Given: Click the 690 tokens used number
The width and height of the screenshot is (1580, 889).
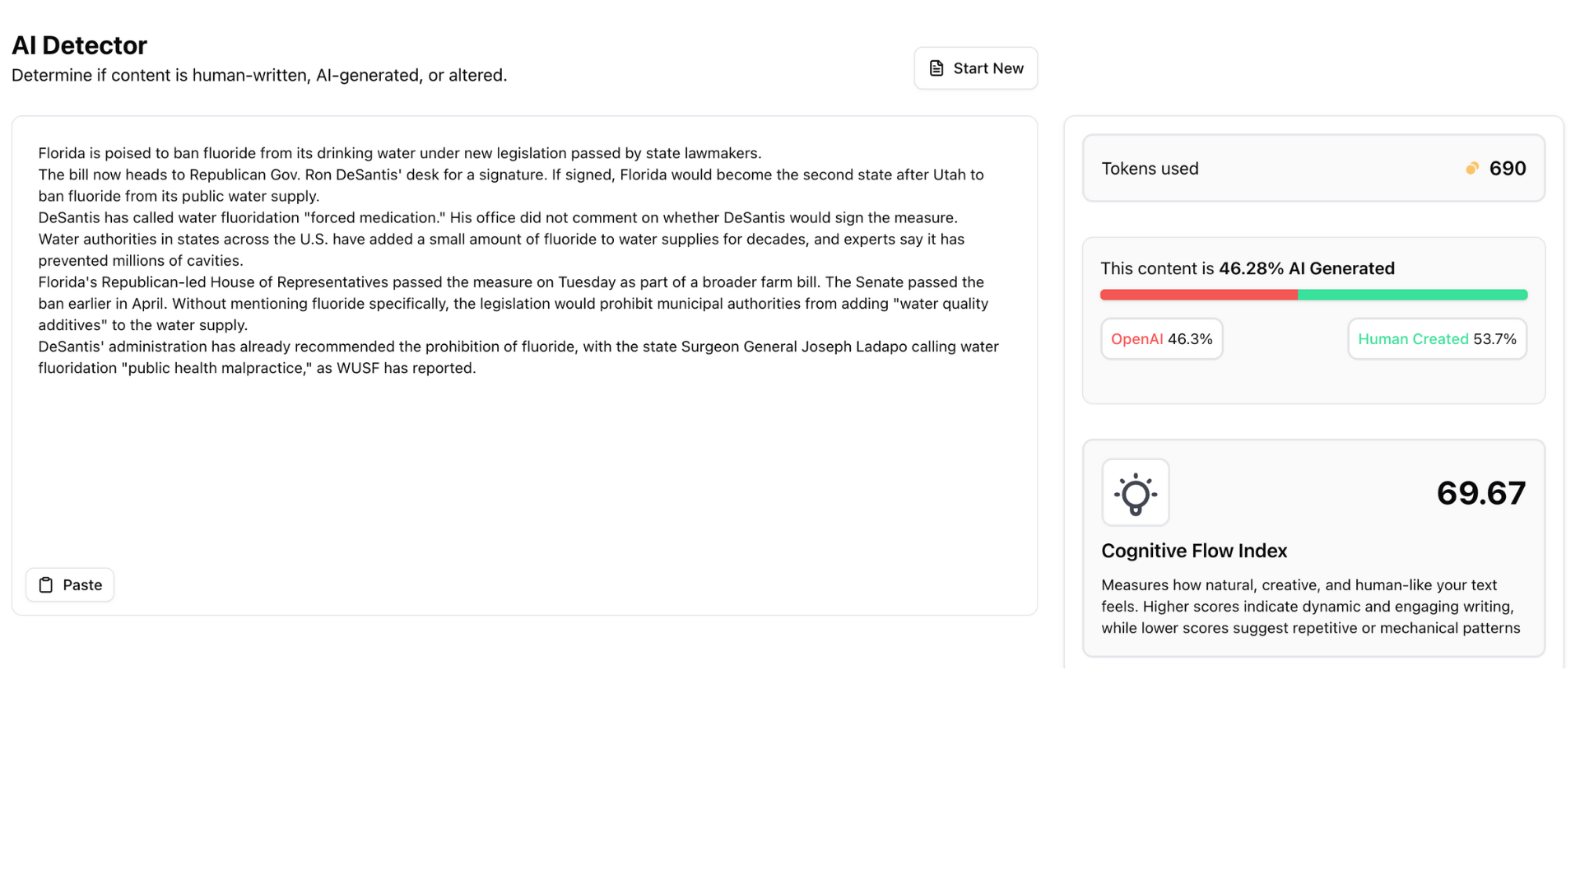Looking at the screenshot, I should point(1507,169).
